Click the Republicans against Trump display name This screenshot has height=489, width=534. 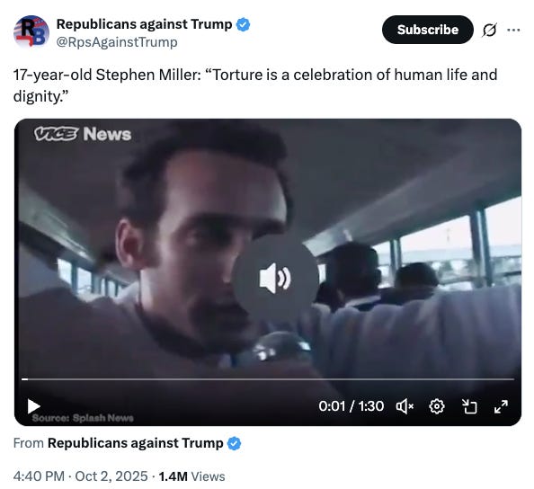tap(144, 24)
